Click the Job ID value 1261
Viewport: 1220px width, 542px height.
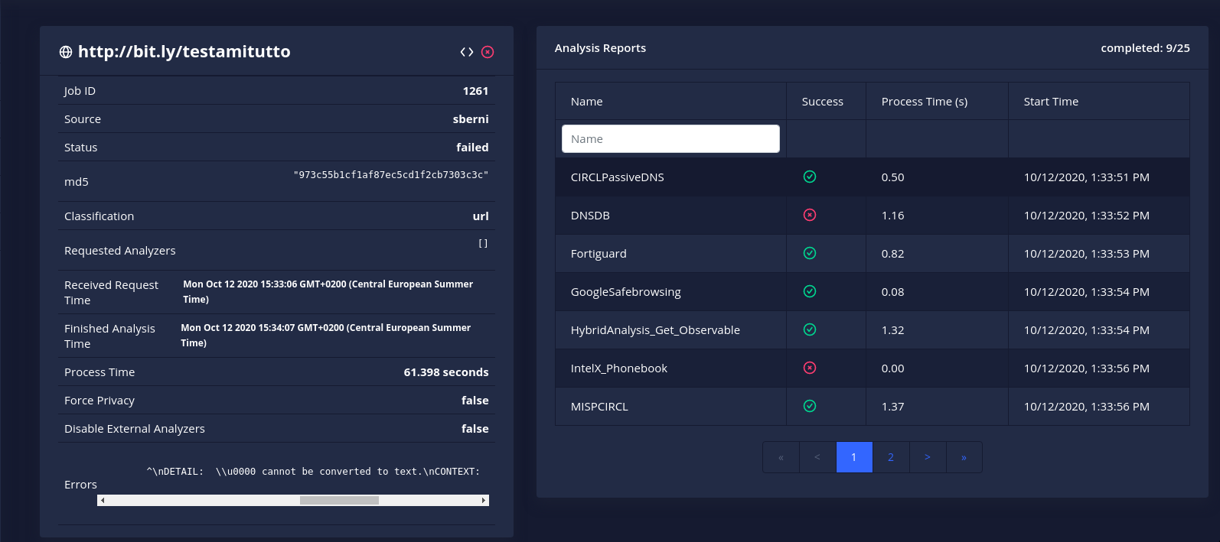click(475, 91)
